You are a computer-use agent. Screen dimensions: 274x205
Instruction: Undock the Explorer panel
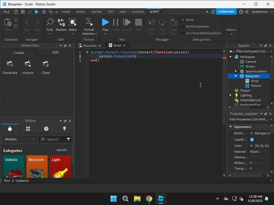point(266,46)
